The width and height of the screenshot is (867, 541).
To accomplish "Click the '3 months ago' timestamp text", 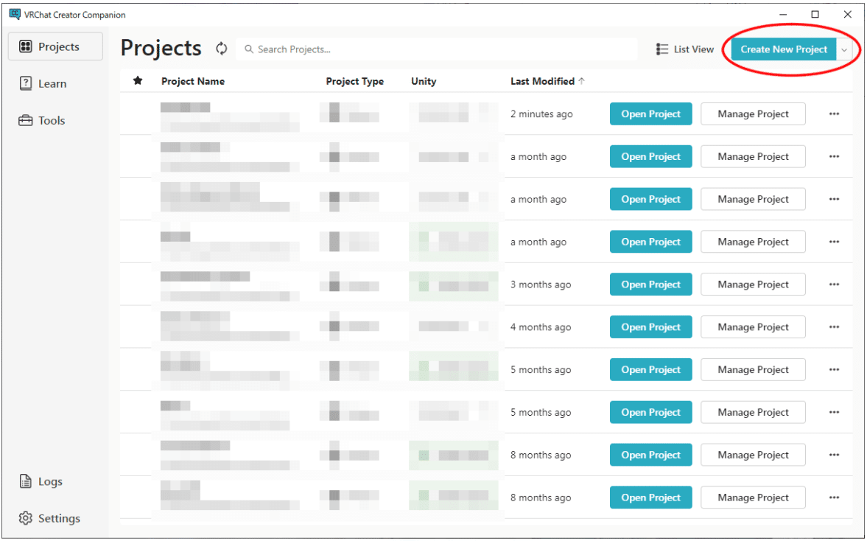I will point(540,285).
